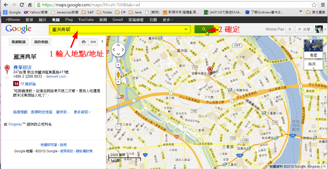Open 日曆 in the top bar
This screenshot has height=169, width=328.
153,19
